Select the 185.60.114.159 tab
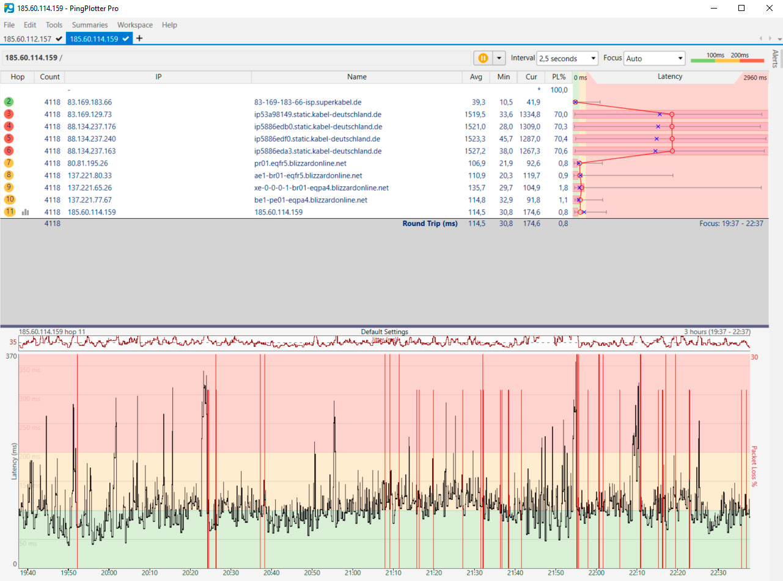The image size is (783, 581). [x=99, y=38]
